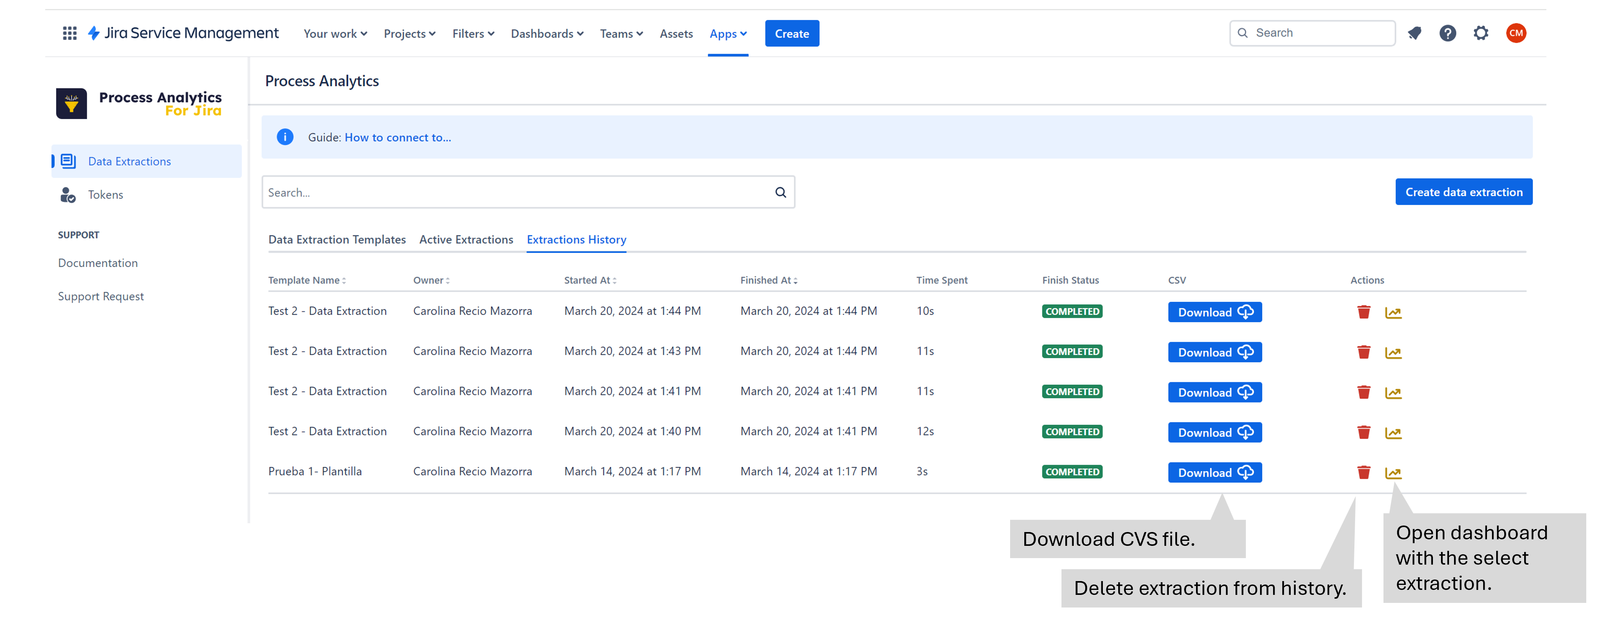
Task: Expand the Teams dropdown
Action: coord(621,33)
